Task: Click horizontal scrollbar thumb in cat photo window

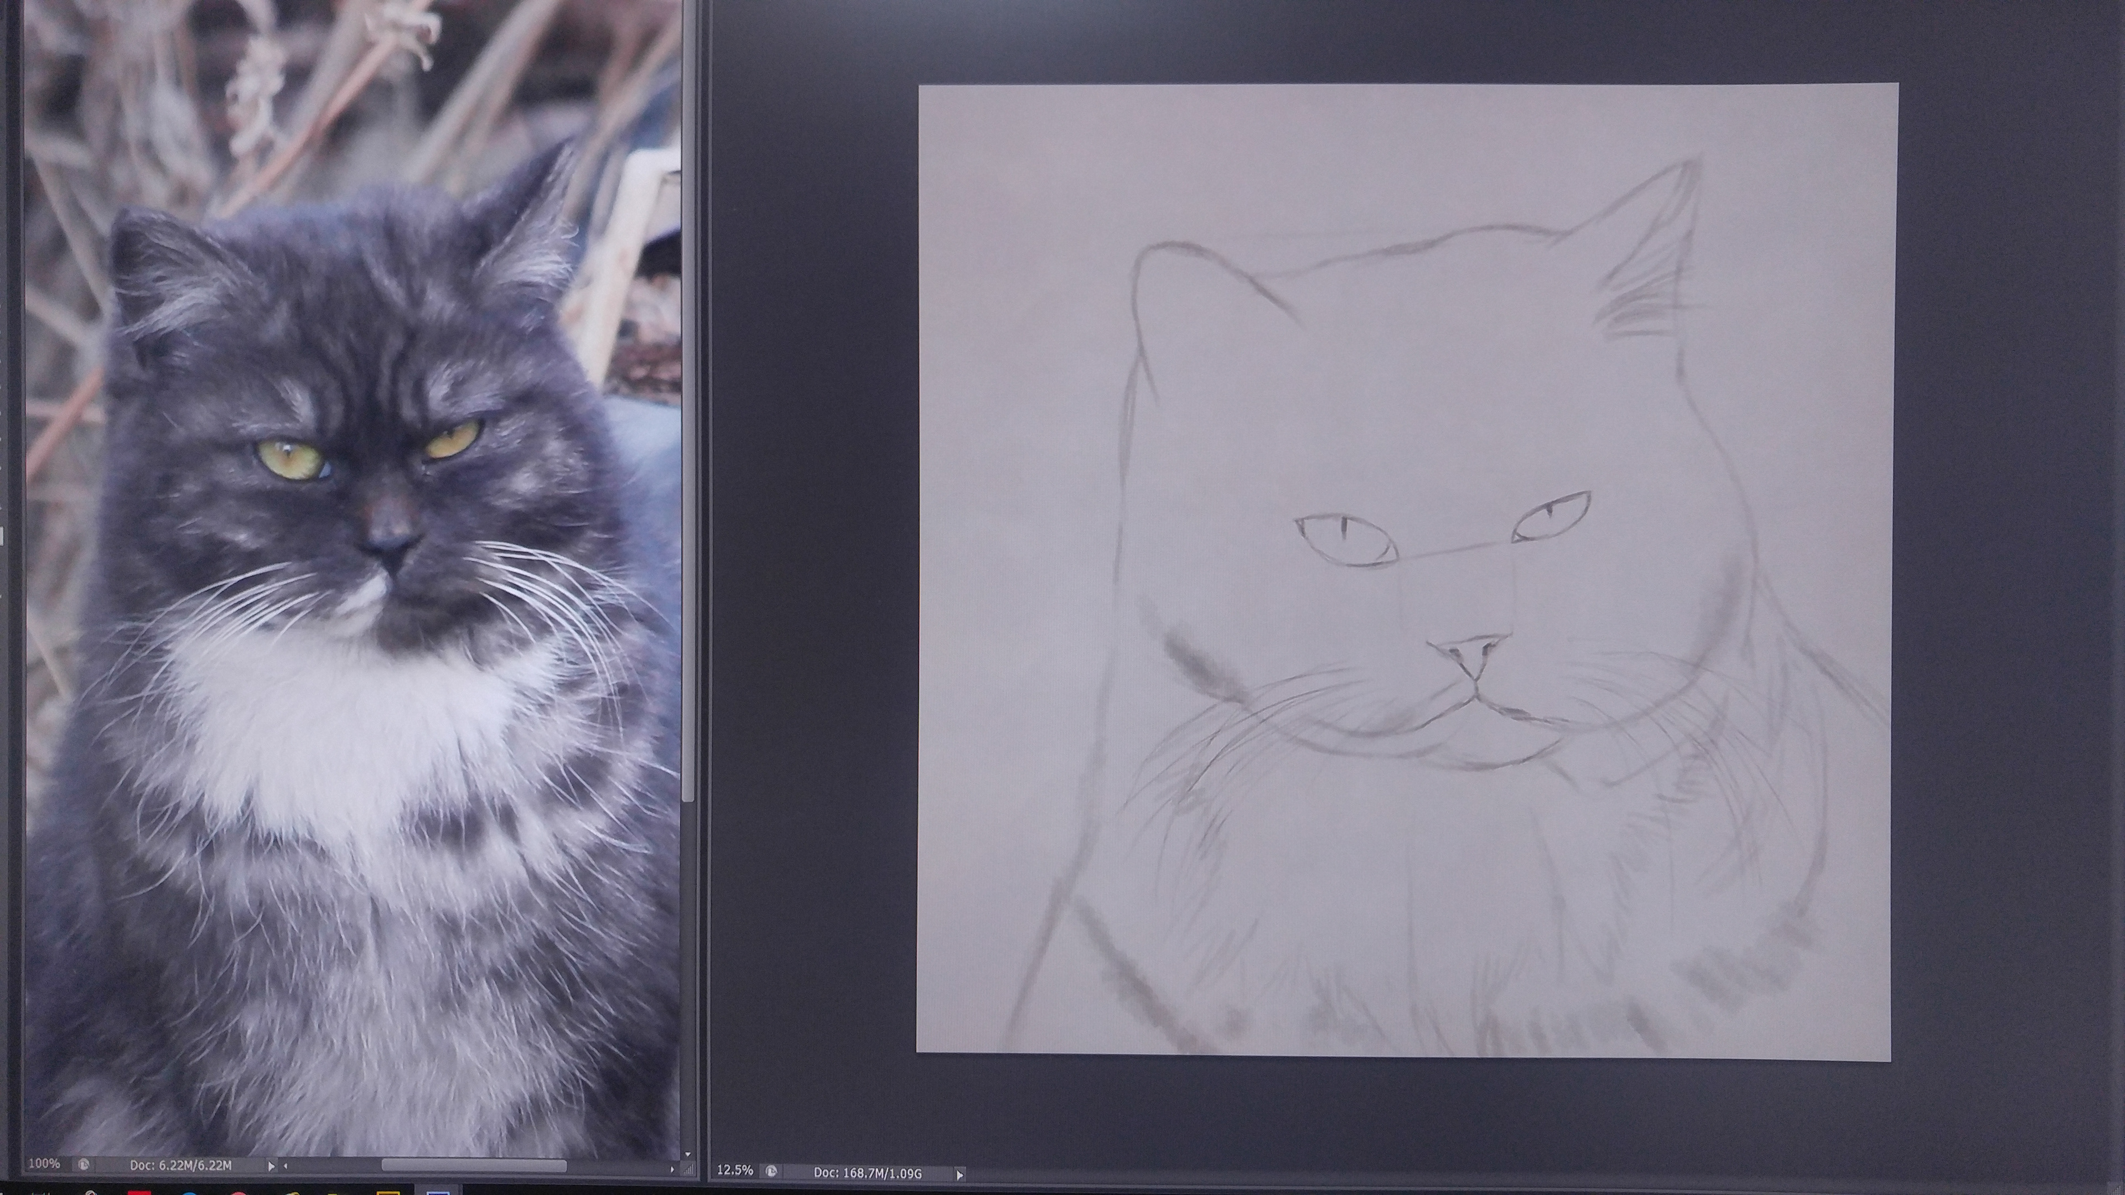Action: pyautogui.click(x=474, y=1166)
